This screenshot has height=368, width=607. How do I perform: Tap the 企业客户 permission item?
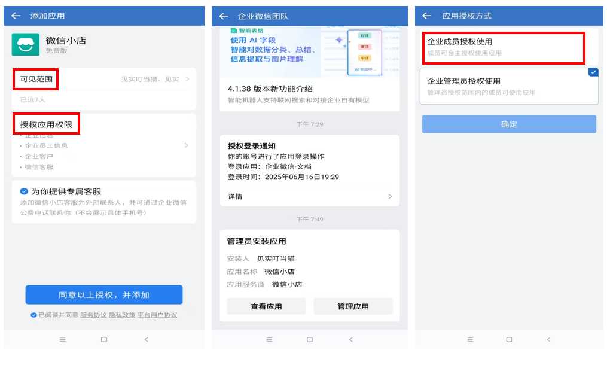point(39,156)
